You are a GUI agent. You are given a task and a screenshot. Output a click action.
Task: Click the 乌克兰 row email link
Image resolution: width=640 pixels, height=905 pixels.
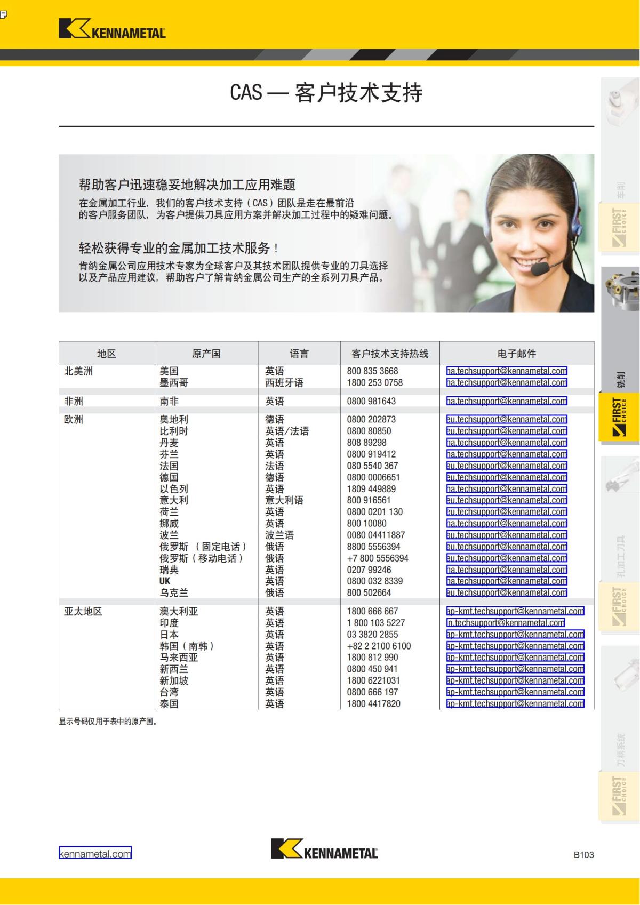(507, 592)
